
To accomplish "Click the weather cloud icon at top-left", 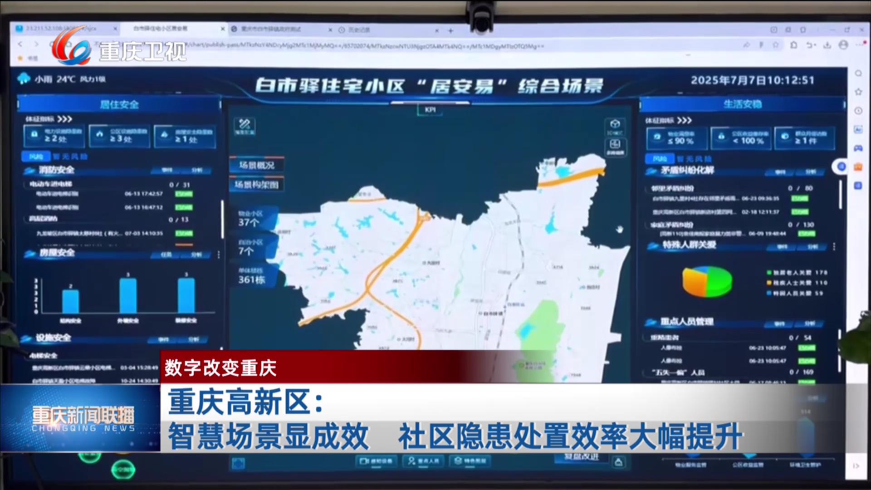I will click(x=24, y=79).
